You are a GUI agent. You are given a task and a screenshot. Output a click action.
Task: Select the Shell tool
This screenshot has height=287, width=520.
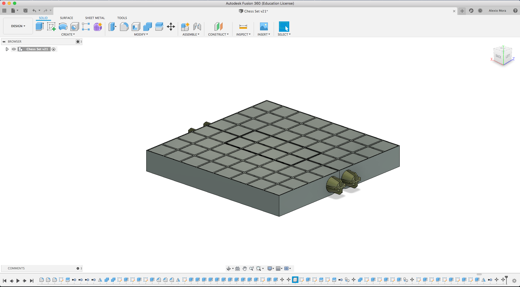point(136,27)
